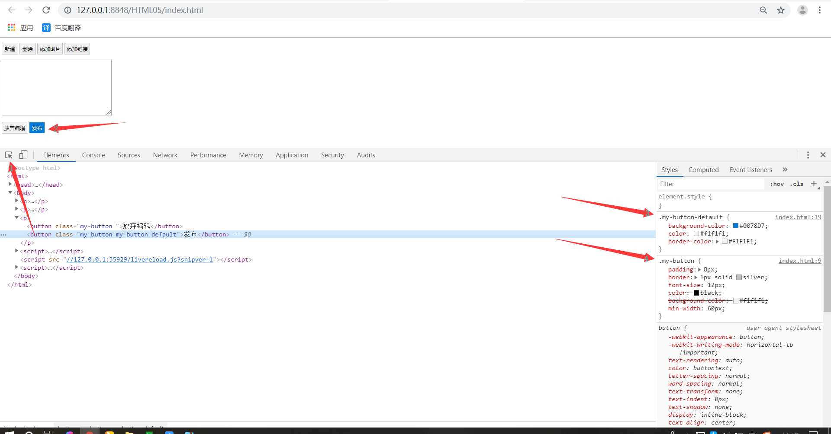Viewport: 831px width, 434px height.
Task: Click the border-color #F1F1F1 swatch
Action: tap(725, 241)
